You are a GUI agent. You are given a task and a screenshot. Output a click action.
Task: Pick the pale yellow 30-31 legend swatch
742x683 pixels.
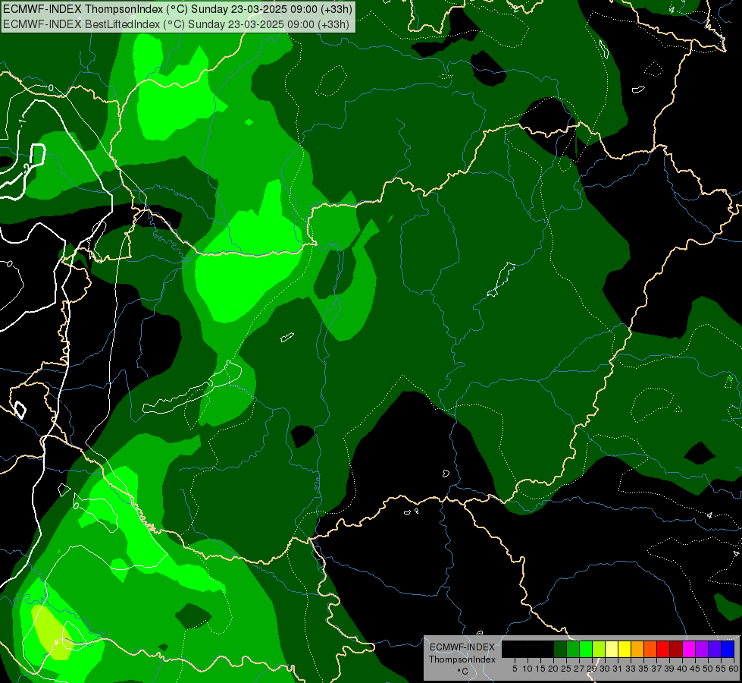(612, 649)
